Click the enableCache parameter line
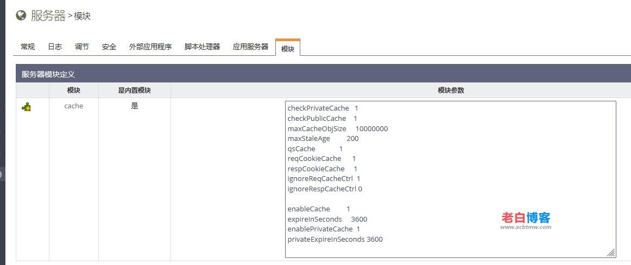Viewport: 631px width, 265px height. (x=319, y=209)
